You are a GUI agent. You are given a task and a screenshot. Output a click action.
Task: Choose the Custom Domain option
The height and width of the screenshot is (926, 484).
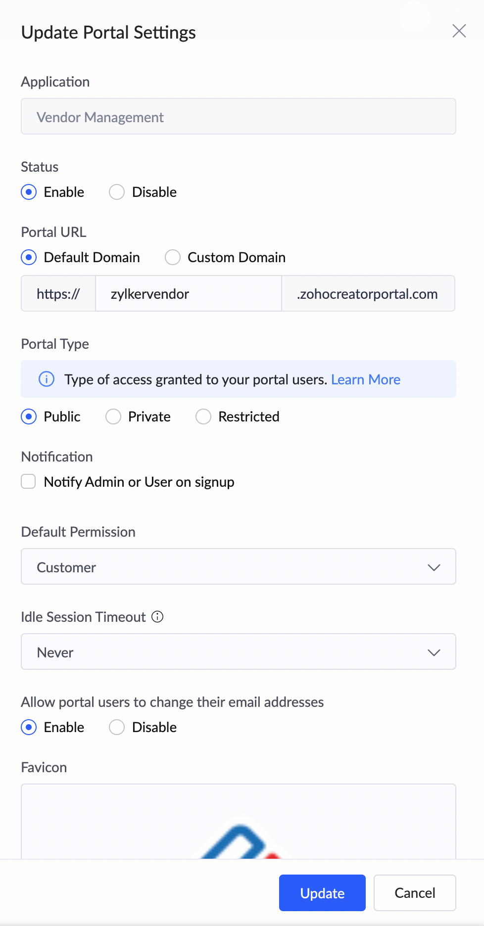173,257
